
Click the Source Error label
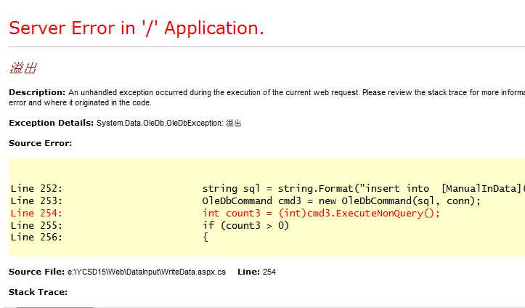pyautogui.click(x=40, y=143)
